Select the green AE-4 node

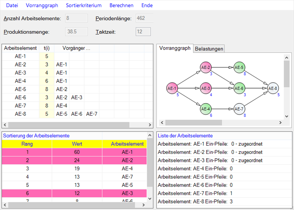[206, 109]
